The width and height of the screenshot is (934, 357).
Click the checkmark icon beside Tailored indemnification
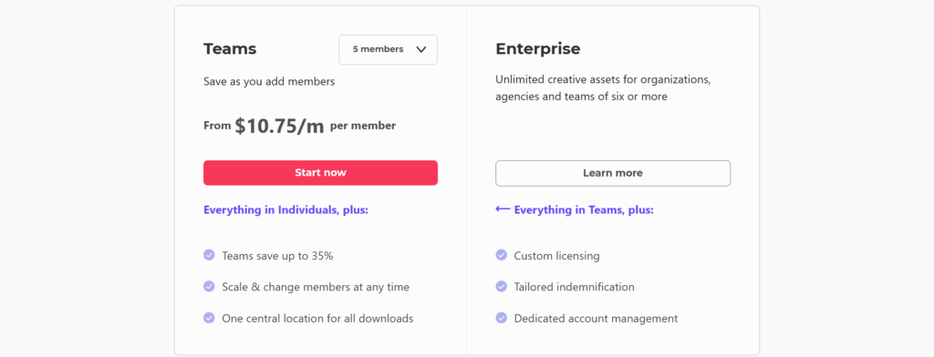click(x=501, y=287)
